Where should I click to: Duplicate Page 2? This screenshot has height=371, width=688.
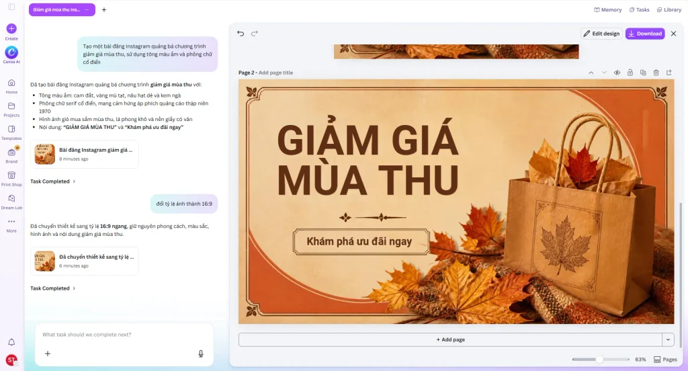[643, 73]
